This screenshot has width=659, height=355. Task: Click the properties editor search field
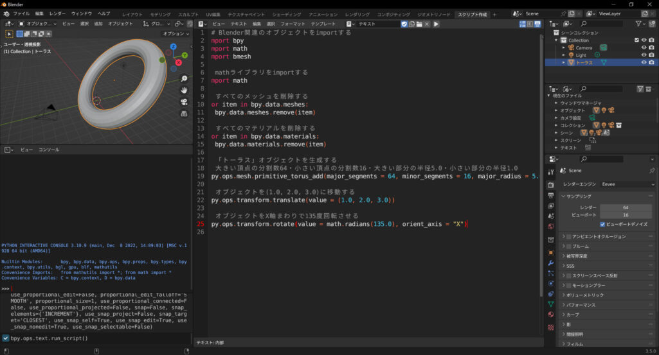click(x=601, y=159)
